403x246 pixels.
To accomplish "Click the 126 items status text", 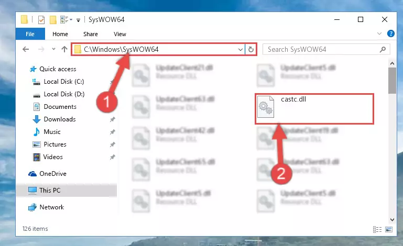I will (35, 229).
